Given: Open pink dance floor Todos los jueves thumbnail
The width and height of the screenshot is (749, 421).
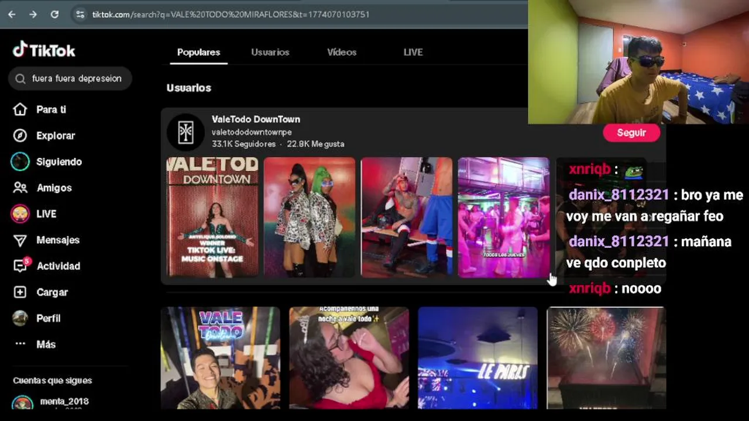Looking at the screenshot, I should tap(504, 217).
